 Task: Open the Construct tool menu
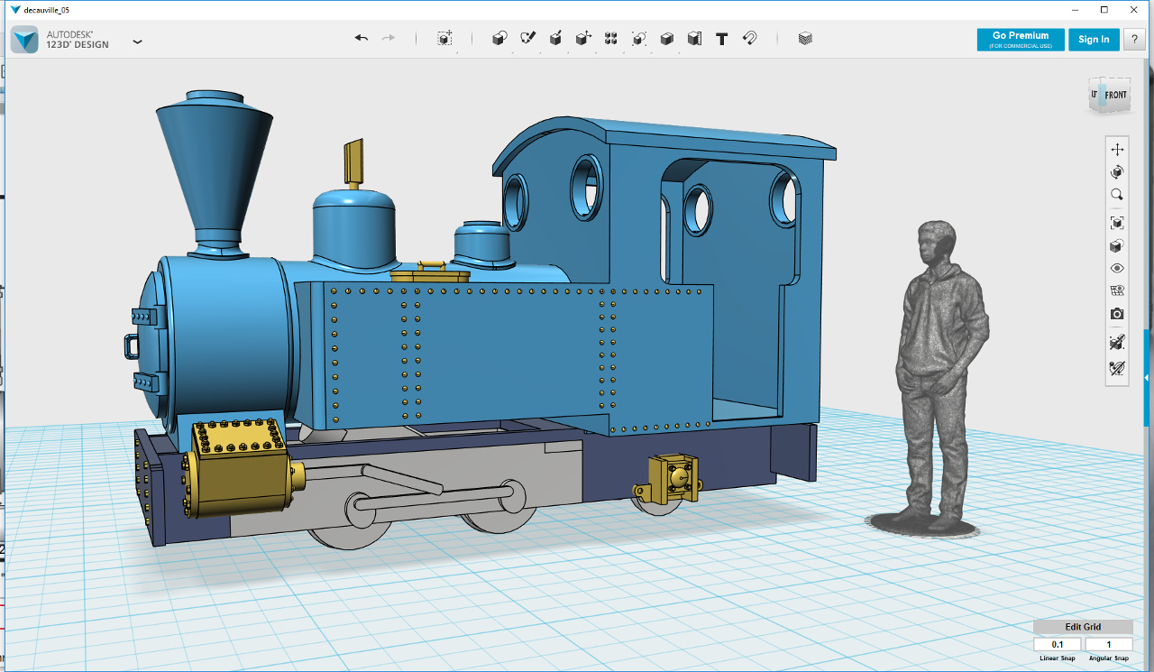point(556,39)
